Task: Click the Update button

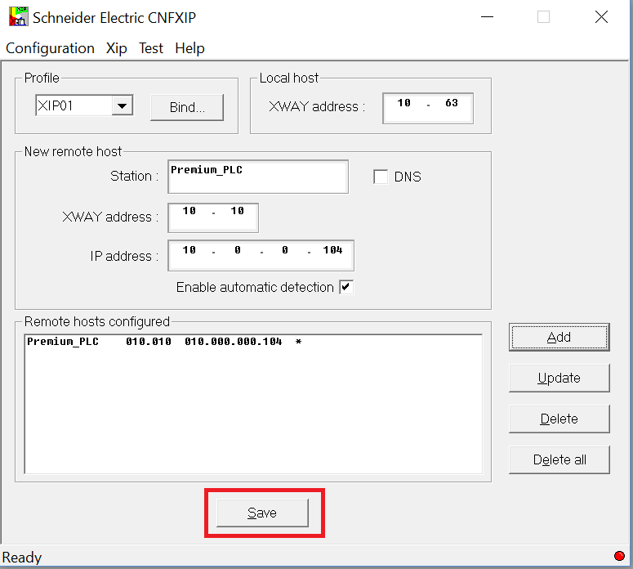Action: tap(559, 378)
